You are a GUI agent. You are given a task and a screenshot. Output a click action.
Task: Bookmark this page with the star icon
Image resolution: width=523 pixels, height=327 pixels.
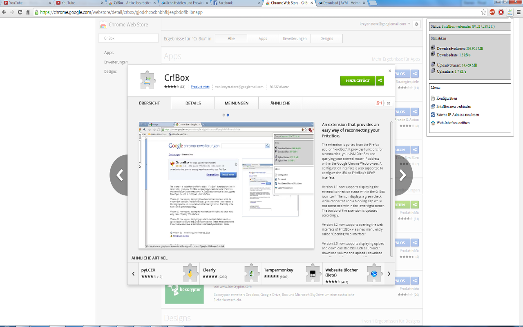(484, 12)
